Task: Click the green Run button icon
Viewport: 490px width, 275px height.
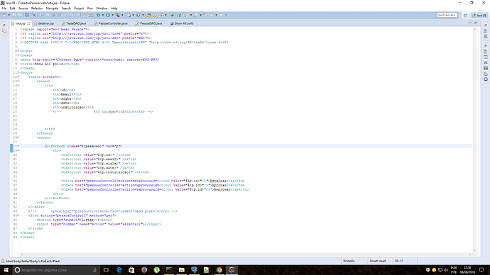Action: tap(108, 15)
